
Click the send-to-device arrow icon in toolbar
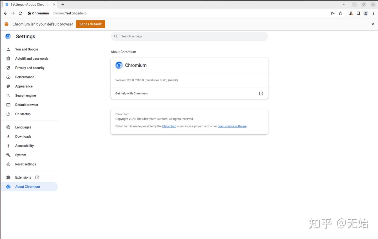pos(333,13)
